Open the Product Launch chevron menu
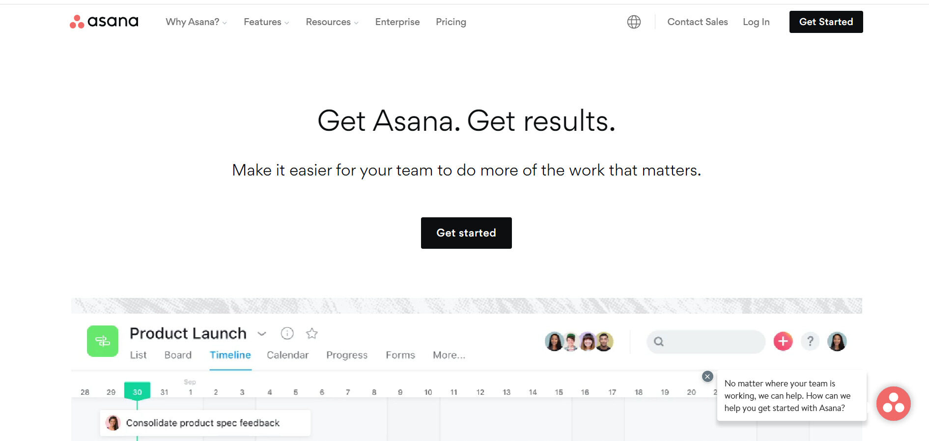The image size is (929, 441). [x=262, y=334]
